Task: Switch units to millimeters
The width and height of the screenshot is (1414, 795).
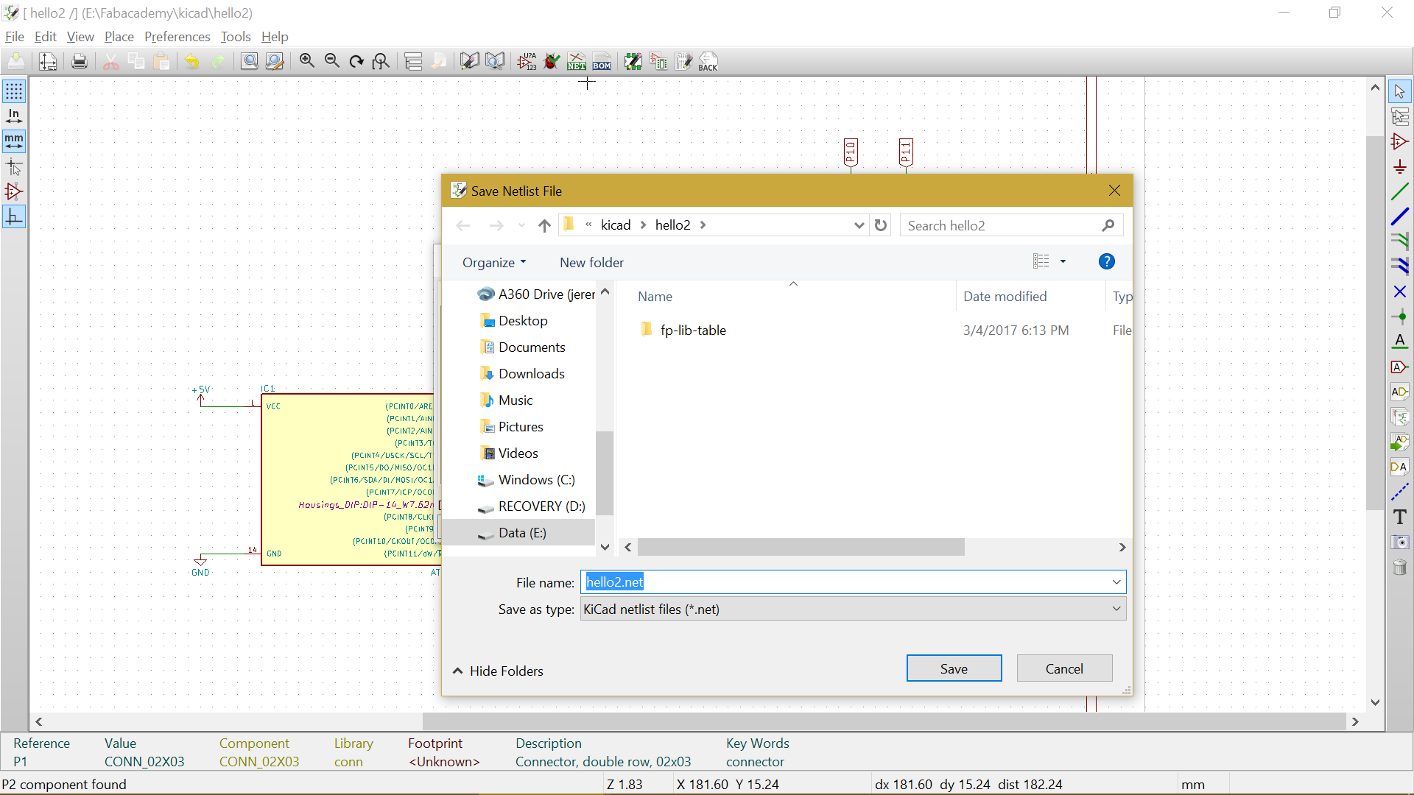Action: click(x=14, y=141)
